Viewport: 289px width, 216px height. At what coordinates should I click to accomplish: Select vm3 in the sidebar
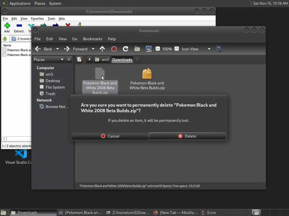[46, 74]
